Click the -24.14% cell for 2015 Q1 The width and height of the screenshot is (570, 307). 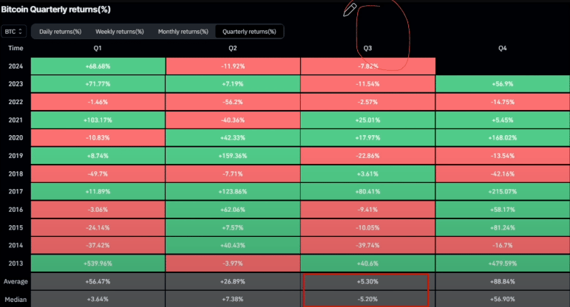pos(98,227)
